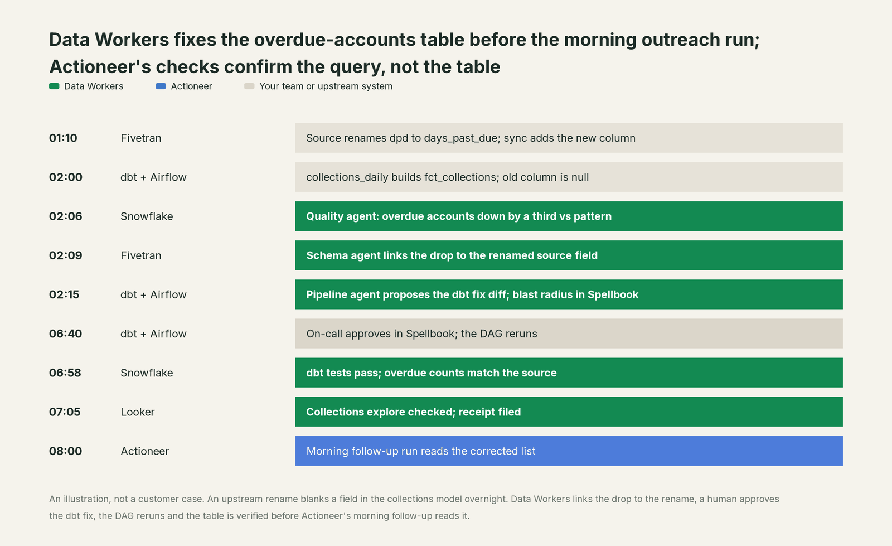Select 'dbt + Airflow' label in 02:00 row
Viewport: 892px width, 546px height.
click(x=153, y=177)
